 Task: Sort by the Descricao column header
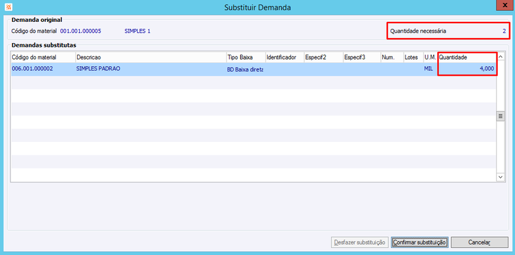(151, 57)
